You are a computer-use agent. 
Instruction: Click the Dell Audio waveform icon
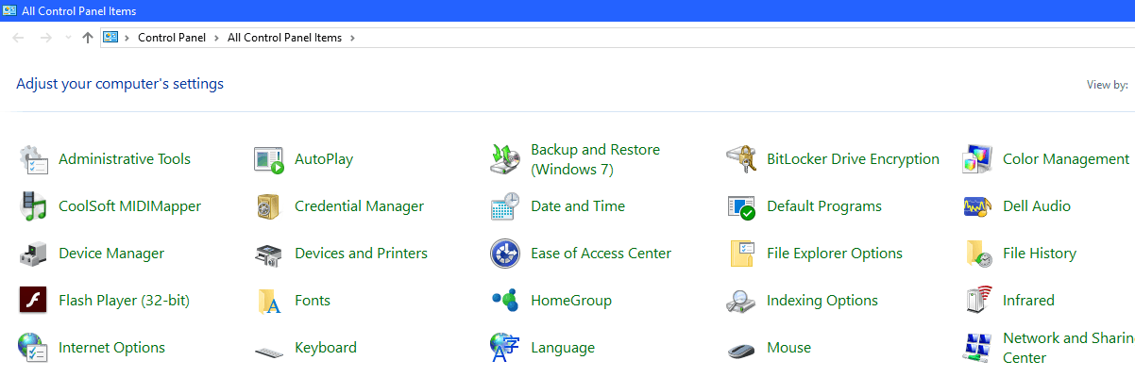pos(977,206)
